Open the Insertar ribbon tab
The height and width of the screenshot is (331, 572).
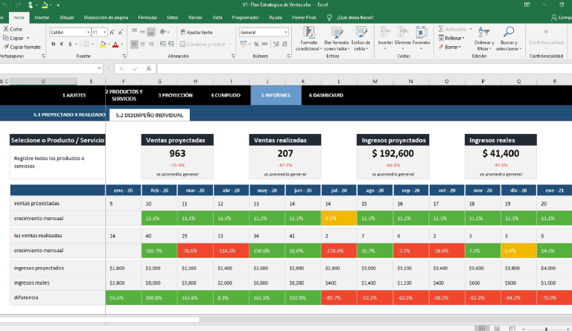(x=42, y=17)
